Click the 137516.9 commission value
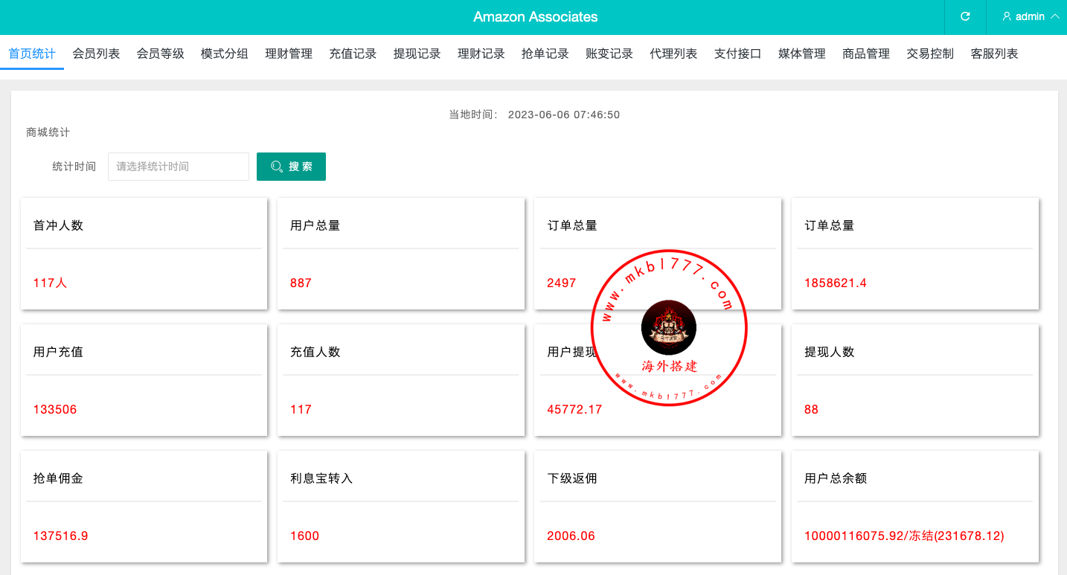 (61, 536)
